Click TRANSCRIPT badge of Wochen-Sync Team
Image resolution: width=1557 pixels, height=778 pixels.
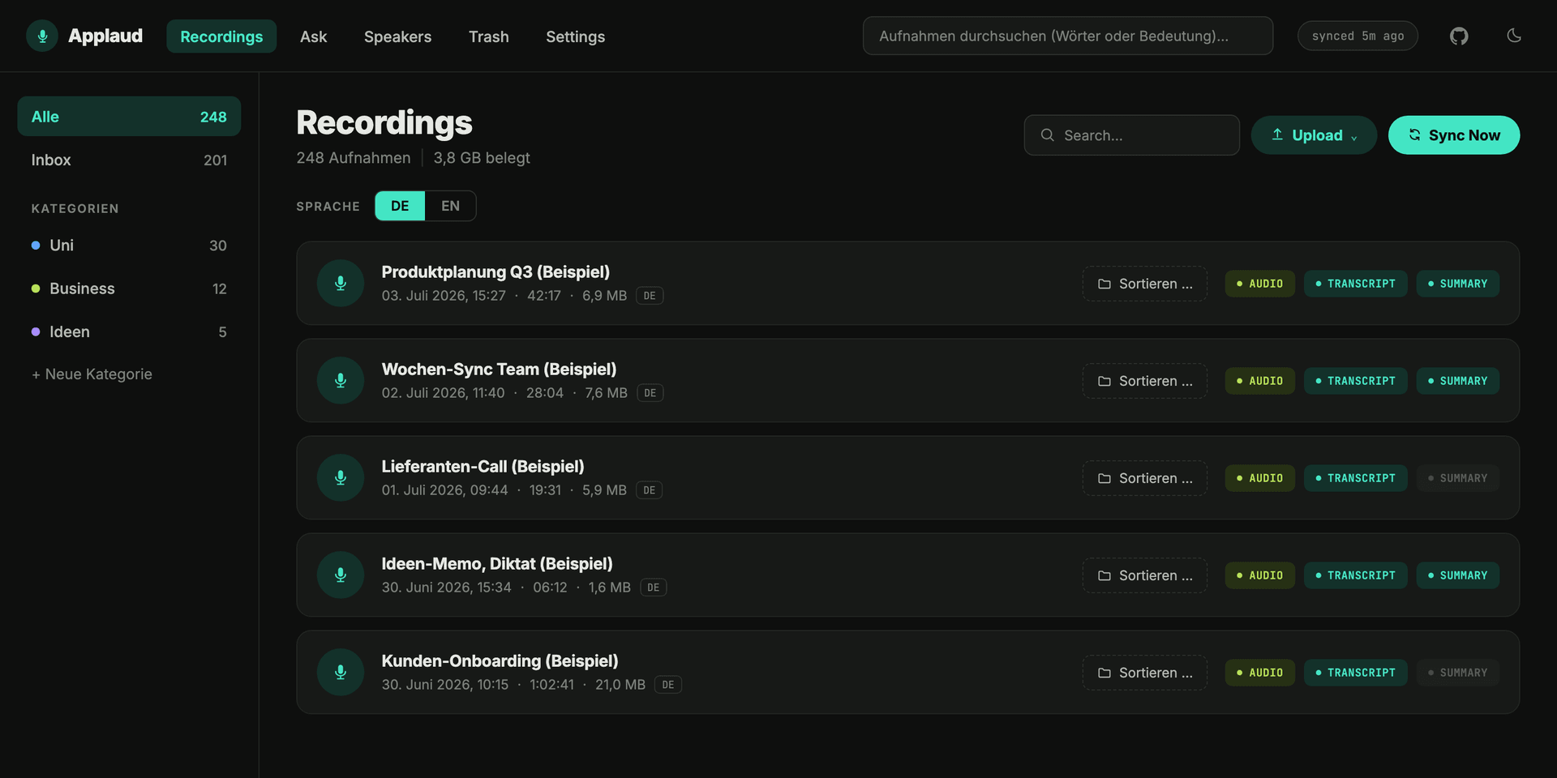[x=1355, y=381]
